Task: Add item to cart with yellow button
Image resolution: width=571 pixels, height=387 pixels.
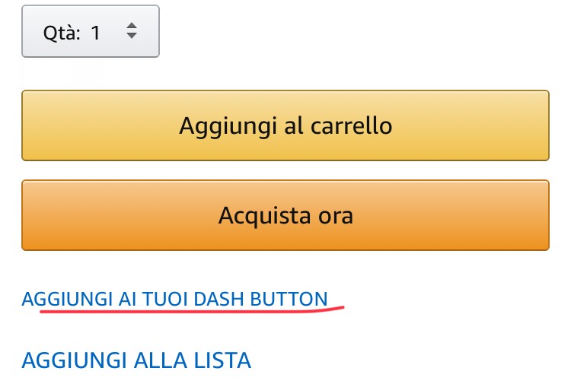Action: click(285, 125)
